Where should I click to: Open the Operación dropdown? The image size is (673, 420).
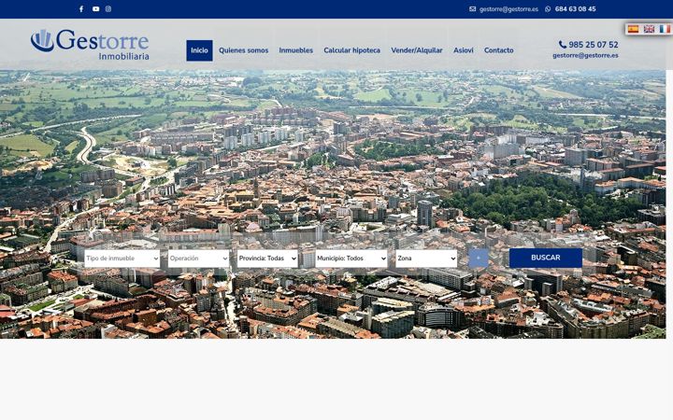(199, 259)
